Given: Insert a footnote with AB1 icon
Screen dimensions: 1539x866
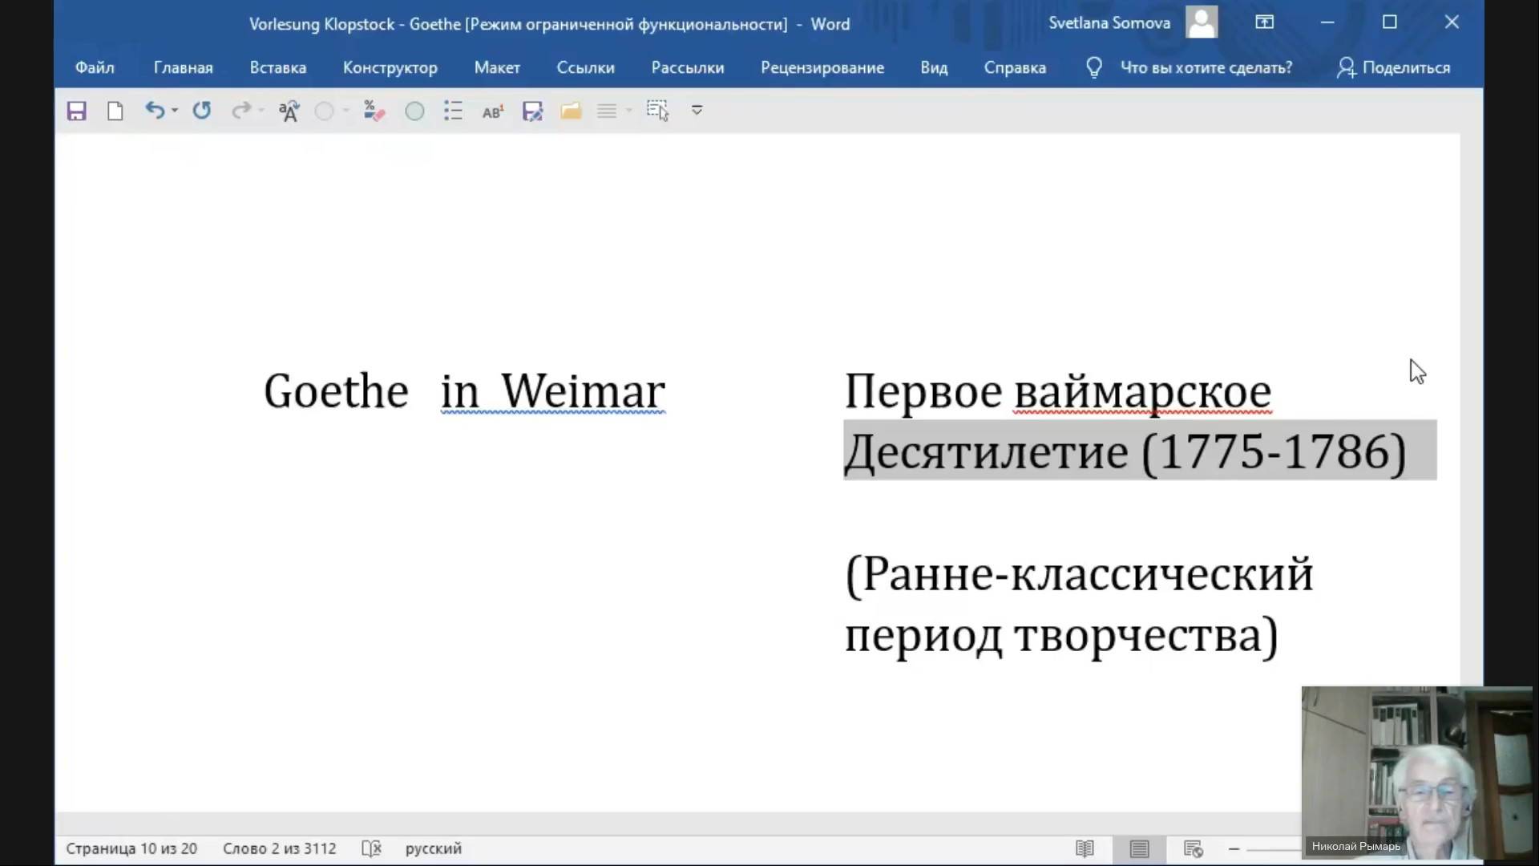Looking at the screenshot, I should coord(492,111).
